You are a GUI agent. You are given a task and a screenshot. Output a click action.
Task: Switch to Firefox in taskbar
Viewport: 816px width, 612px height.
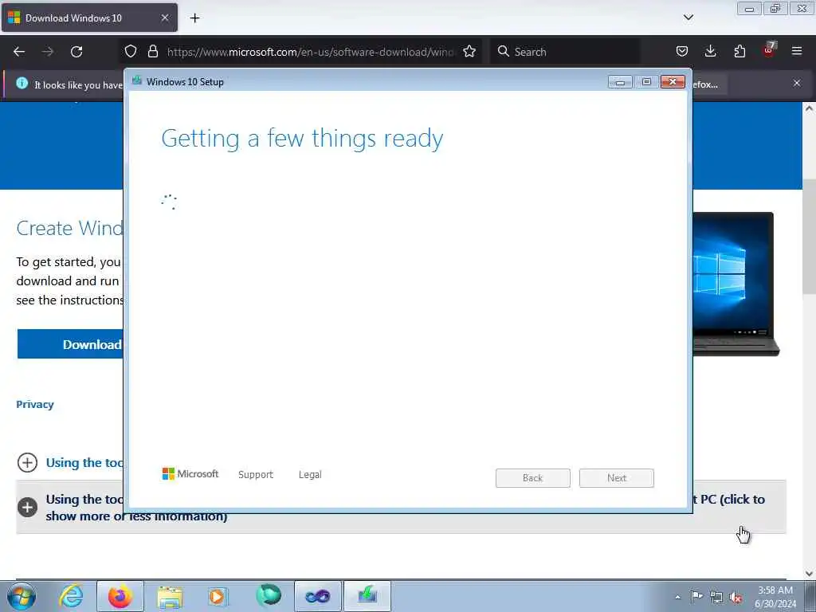pos(120,596)
